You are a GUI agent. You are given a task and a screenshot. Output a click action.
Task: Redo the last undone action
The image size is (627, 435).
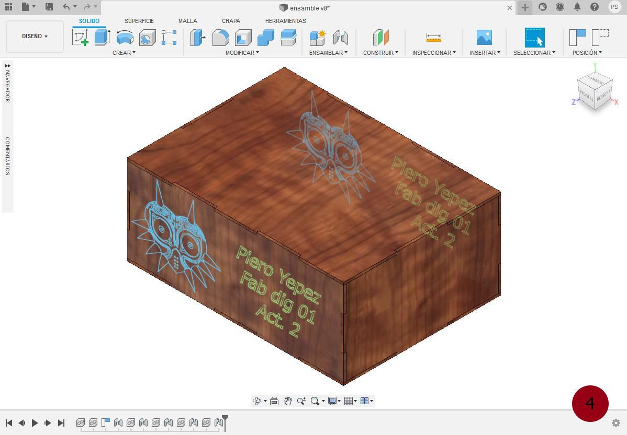[x=87, y=7]
